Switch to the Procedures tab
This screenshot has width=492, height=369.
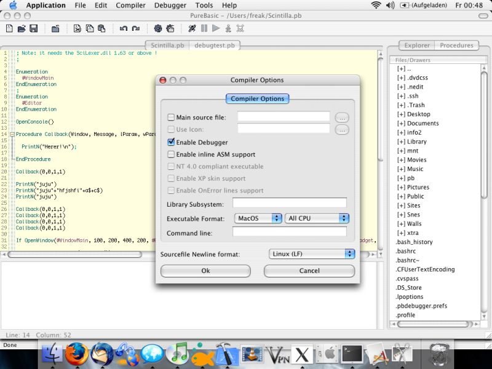[456, 46]
